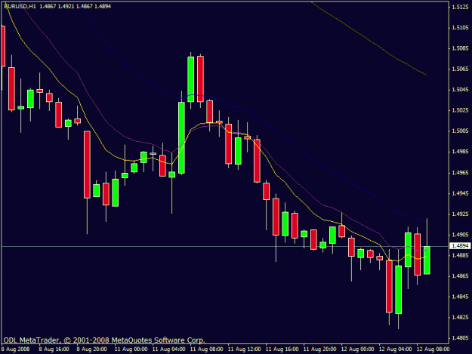Click the 1.5105 price scale label

tap(460, 28)
